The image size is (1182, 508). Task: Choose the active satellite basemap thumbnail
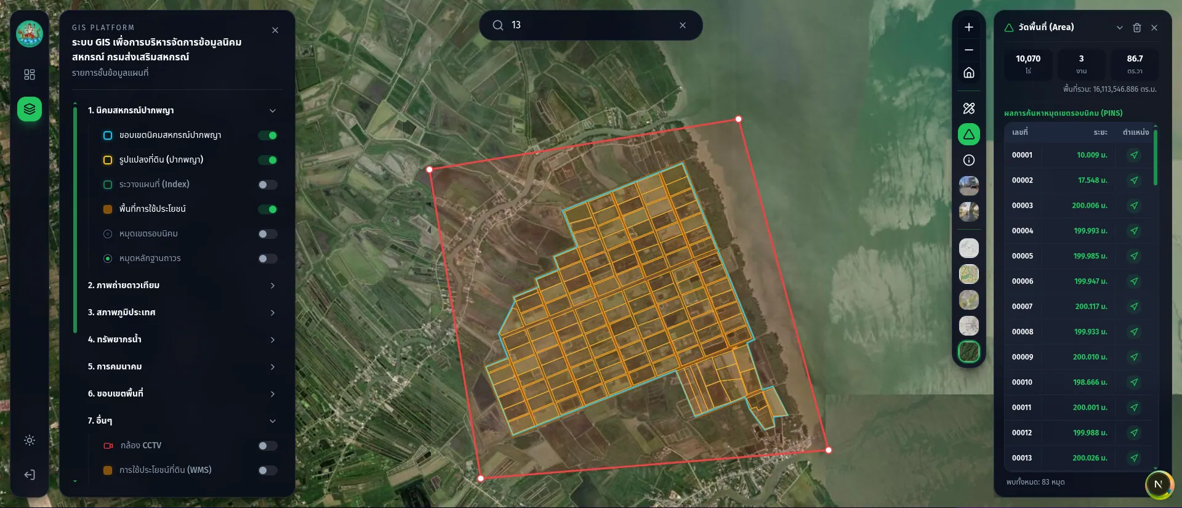point(969,352)
